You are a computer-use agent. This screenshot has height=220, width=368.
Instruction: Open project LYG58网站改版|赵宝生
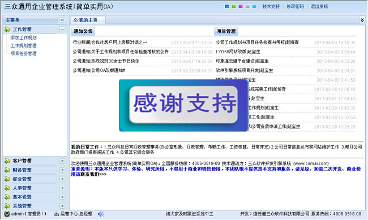point(238,52)
